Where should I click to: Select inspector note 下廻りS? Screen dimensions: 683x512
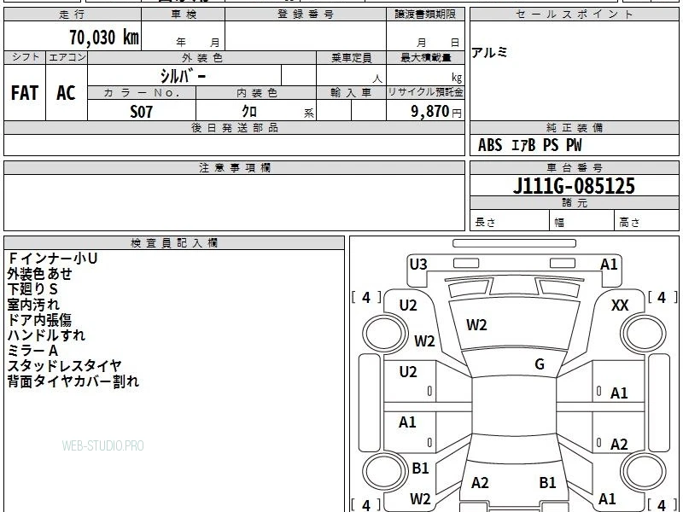(x=32, y=289)
